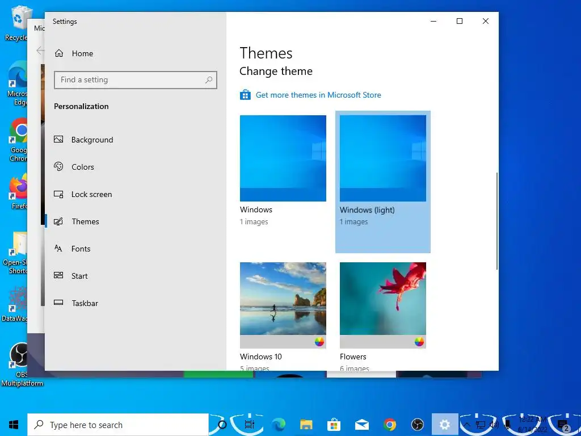
Task: Open the notification Action Center
Action: [x=563, y=425]
